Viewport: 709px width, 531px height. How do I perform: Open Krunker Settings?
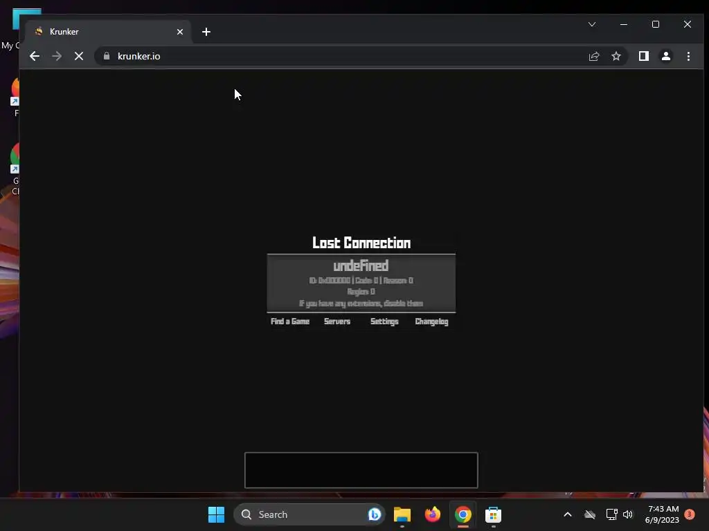coord(384,322)
